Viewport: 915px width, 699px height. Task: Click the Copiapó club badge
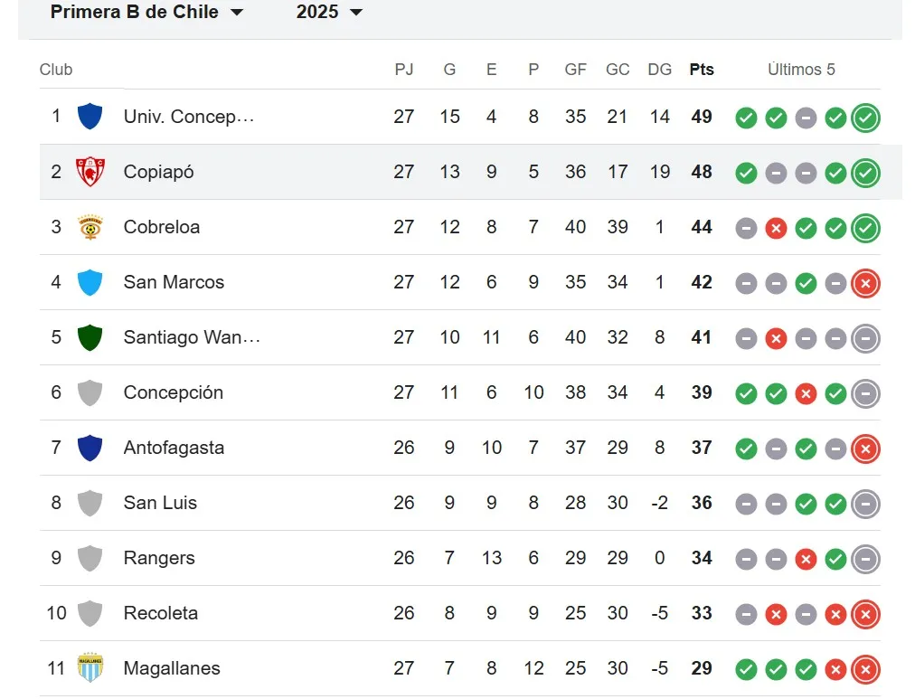[90, 172]
